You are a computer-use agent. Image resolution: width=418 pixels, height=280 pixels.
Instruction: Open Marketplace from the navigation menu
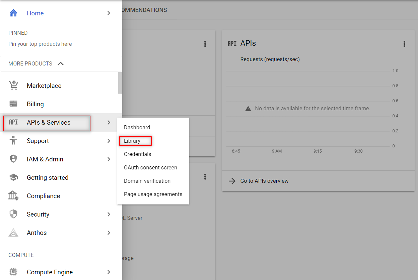(59, 86)
